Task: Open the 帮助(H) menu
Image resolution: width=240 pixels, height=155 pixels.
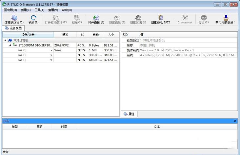Action: pyautogui.click(x=67, y=10)
